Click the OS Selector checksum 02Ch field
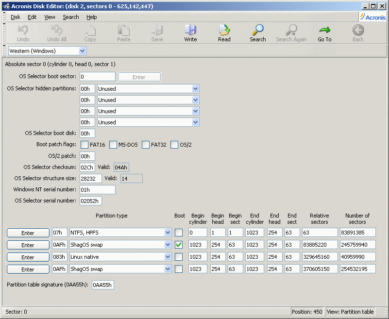The width and height of the screenshot is (389, 319). click(87, 167)
